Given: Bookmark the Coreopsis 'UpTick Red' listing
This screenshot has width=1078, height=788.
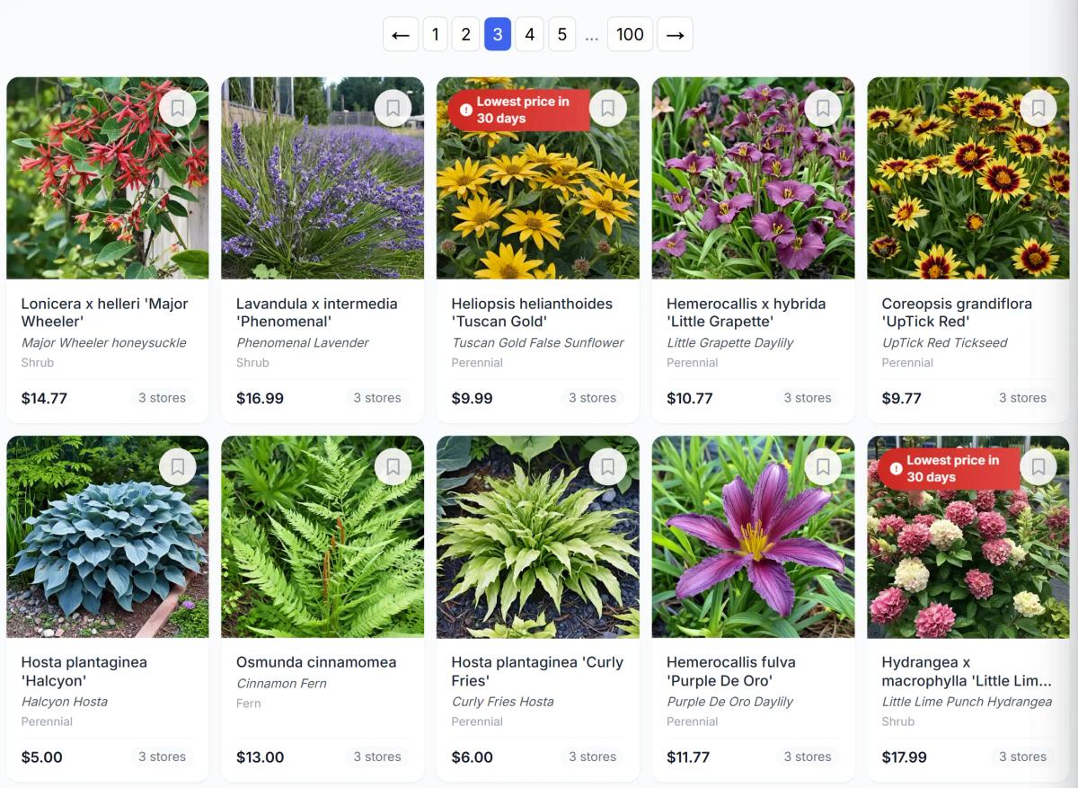Looking at the screenshot, I should click(1038, 108).
